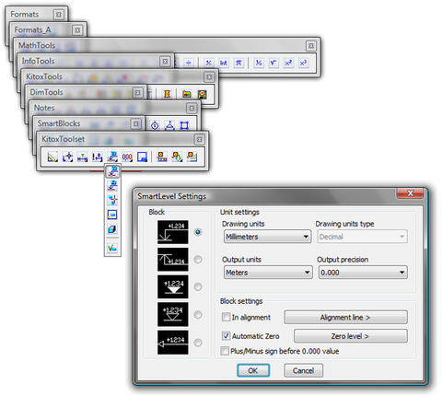Click the red hourglass icon in KitoxTools bar
Screen dimensions: 442x396
pyautogui.click(x=167, y=94)
